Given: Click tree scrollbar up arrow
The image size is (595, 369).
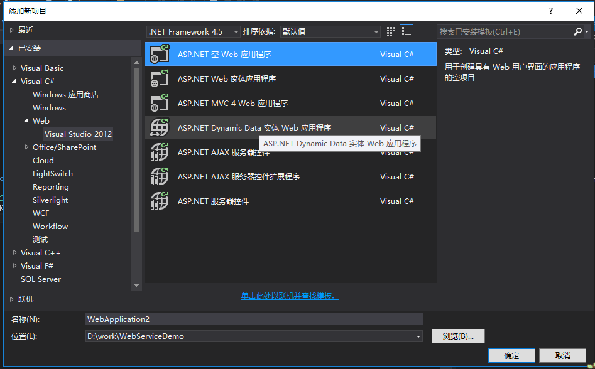Looking at the screenshot, I should (x=136, y=63).
